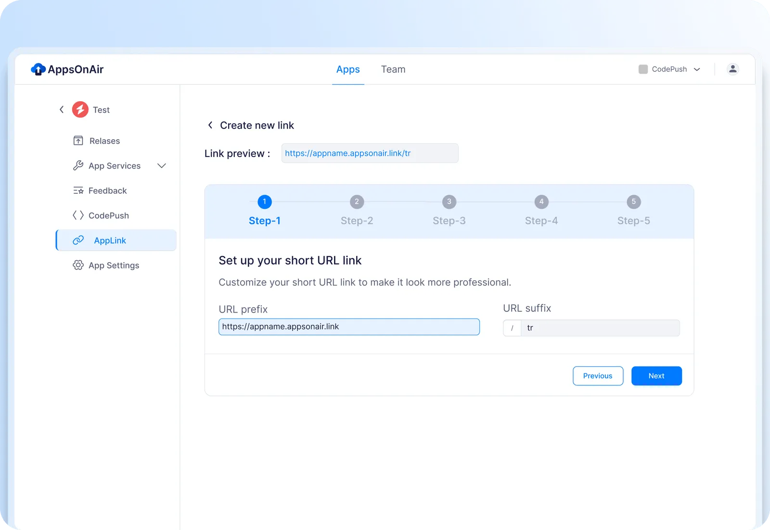Click the Next button
This screenshot has width=770, height=530.
656,376
